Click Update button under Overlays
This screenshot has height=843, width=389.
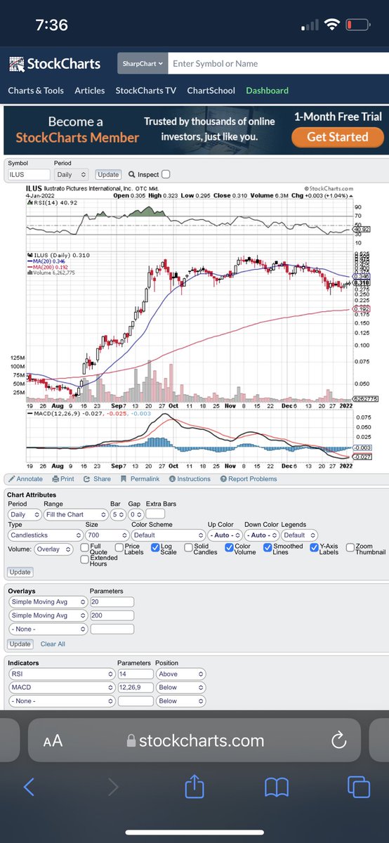(x=20, y=644)
